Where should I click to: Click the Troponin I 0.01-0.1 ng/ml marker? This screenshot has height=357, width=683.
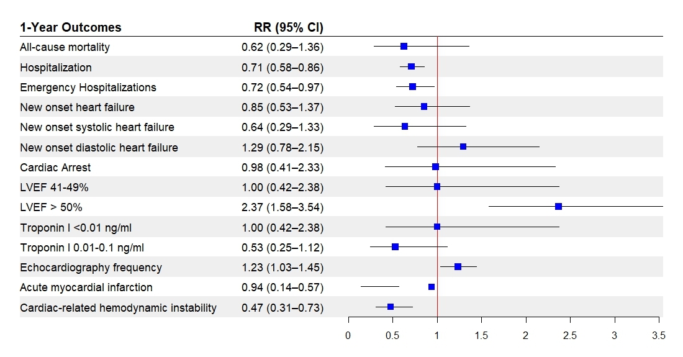point(395,247)
